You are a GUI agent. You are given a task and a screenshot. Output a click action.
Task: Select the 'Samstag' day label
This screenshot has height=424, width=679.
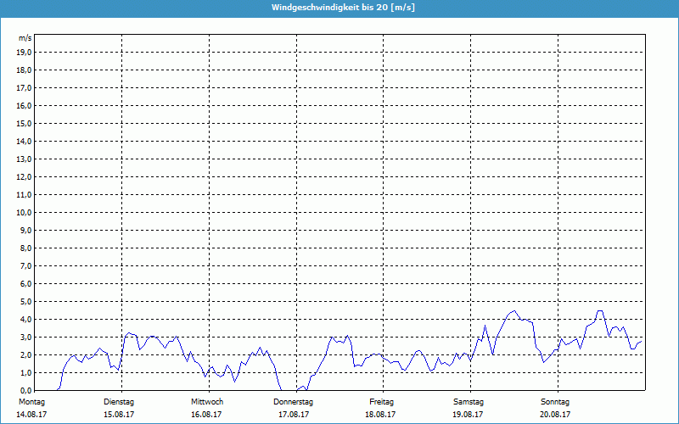click(469, 401)
